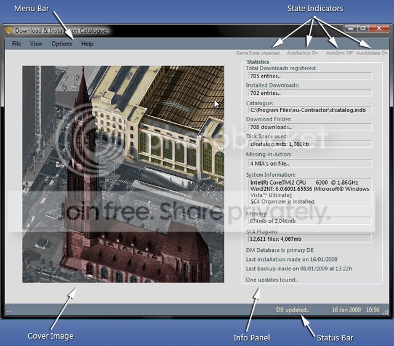Screen dimensions: 394x346
Task: Maximize the Download & Installation Catalogue window
Action: point(363,28)
